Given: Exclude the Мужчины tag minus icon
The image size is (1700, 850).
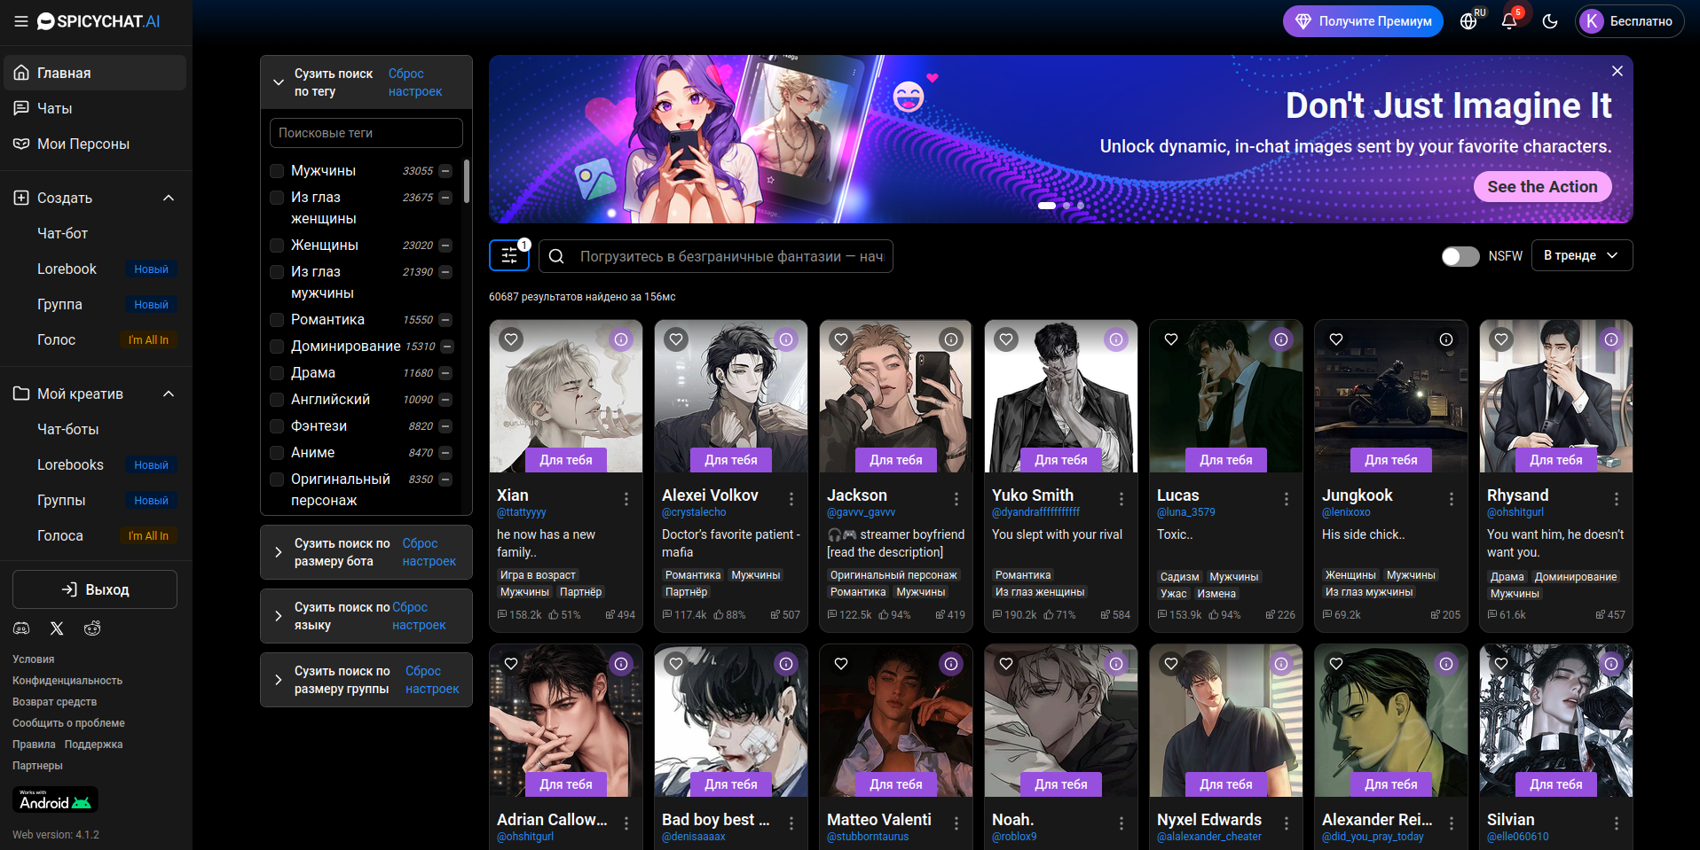Looking at the screenshot, I should (x=445, y=171).
